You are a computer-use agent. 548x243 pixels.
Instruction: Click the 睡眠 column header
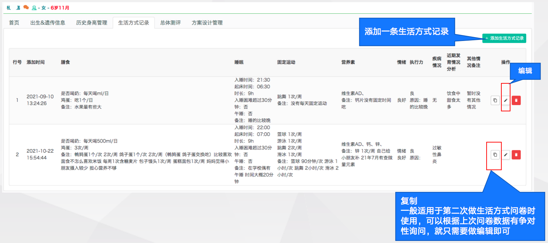(x=239, y=62)
